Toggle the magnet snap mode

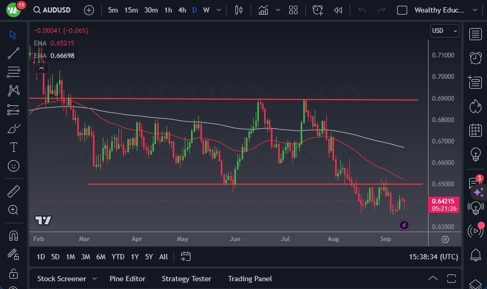[x=14, y=235]
